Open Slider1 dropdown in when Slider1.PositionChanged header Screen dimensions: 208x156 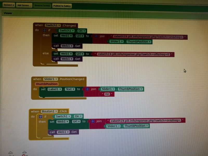(x=50, y=79)
